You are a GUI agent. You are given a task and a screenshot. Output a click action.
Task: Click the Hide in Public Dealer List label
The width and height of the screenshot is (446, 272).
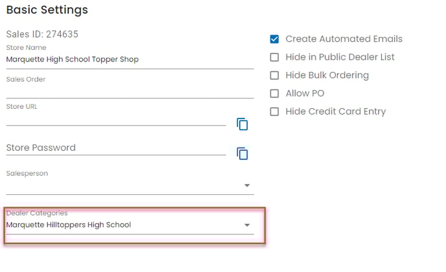coord(340,57)
